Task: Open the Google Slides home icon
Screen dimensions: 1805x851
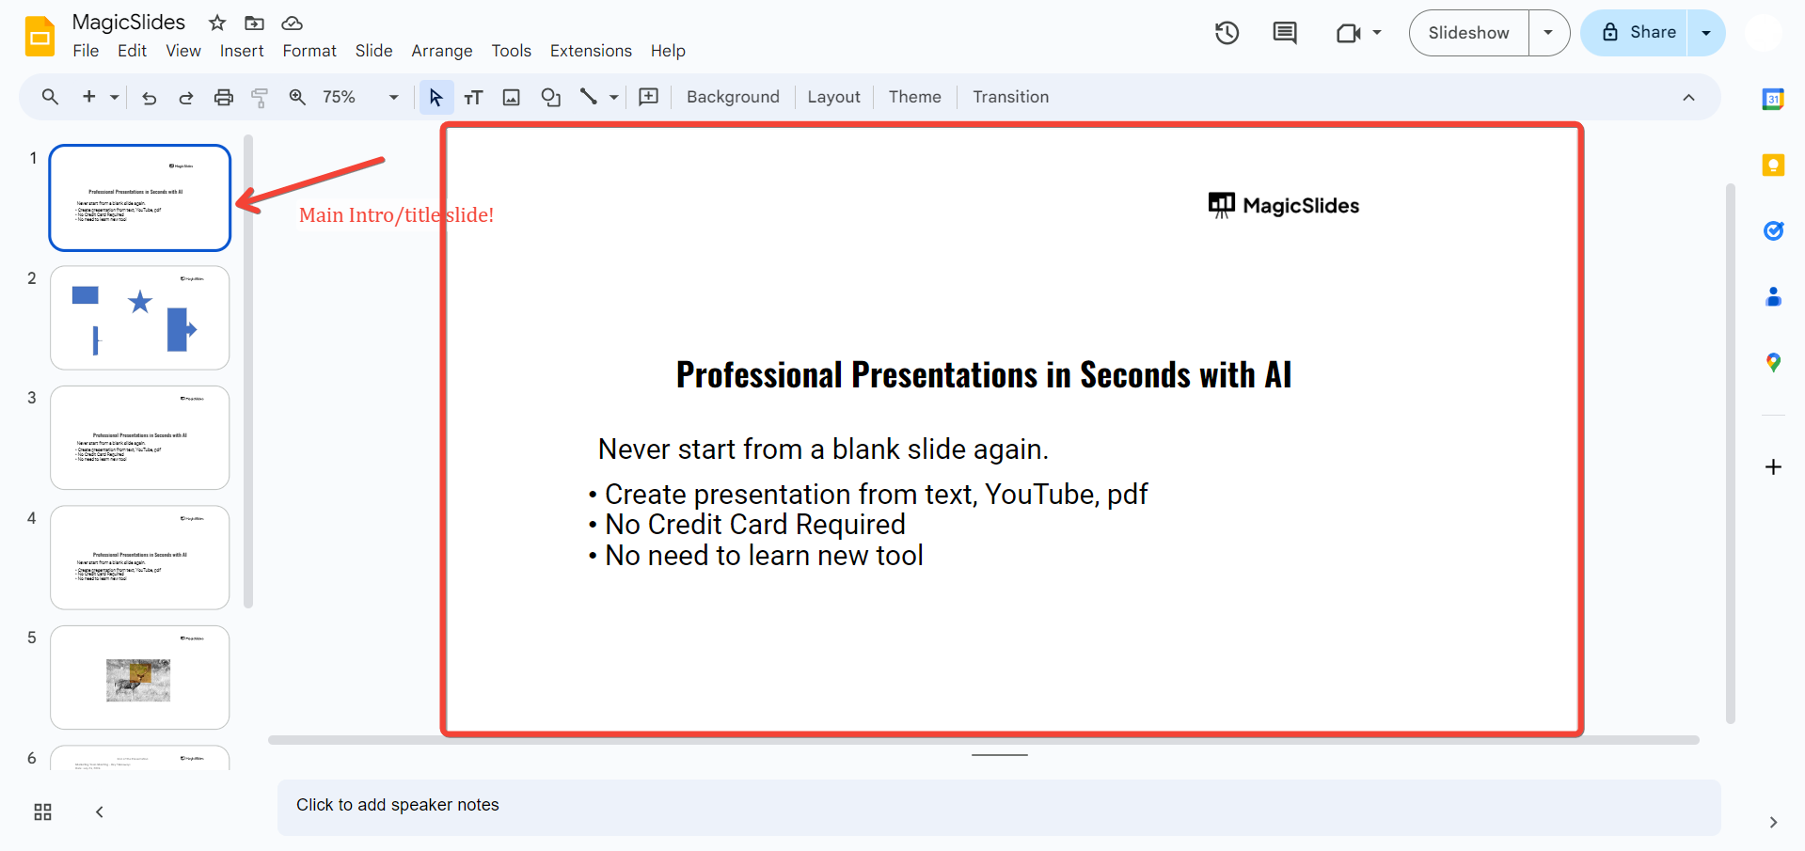Action: pos(40,37)
